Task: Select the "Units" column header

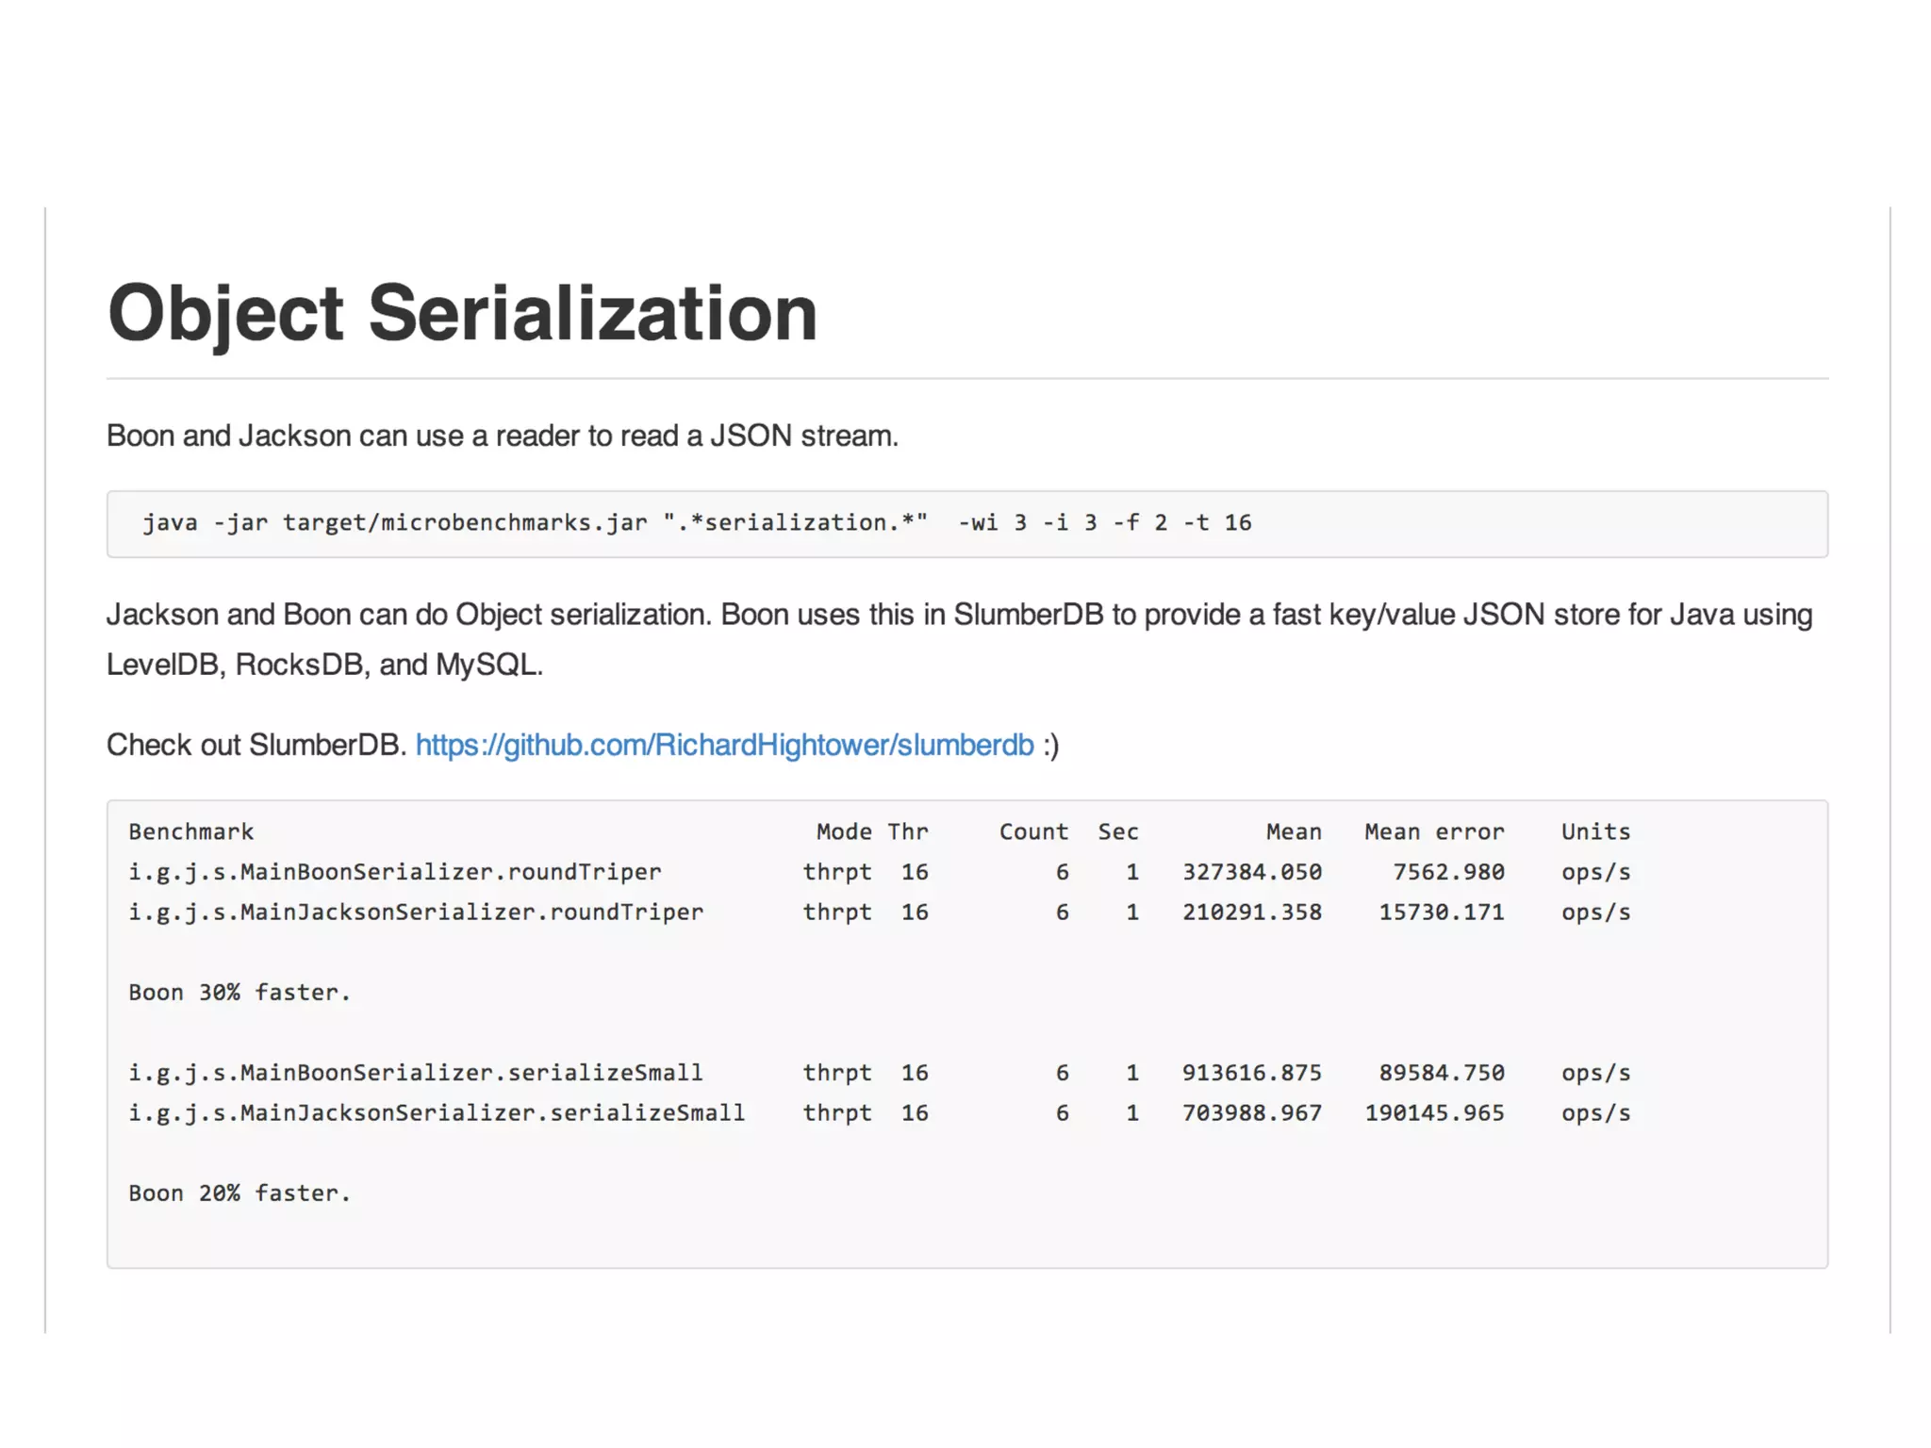Action: (x=1595, y=832)
